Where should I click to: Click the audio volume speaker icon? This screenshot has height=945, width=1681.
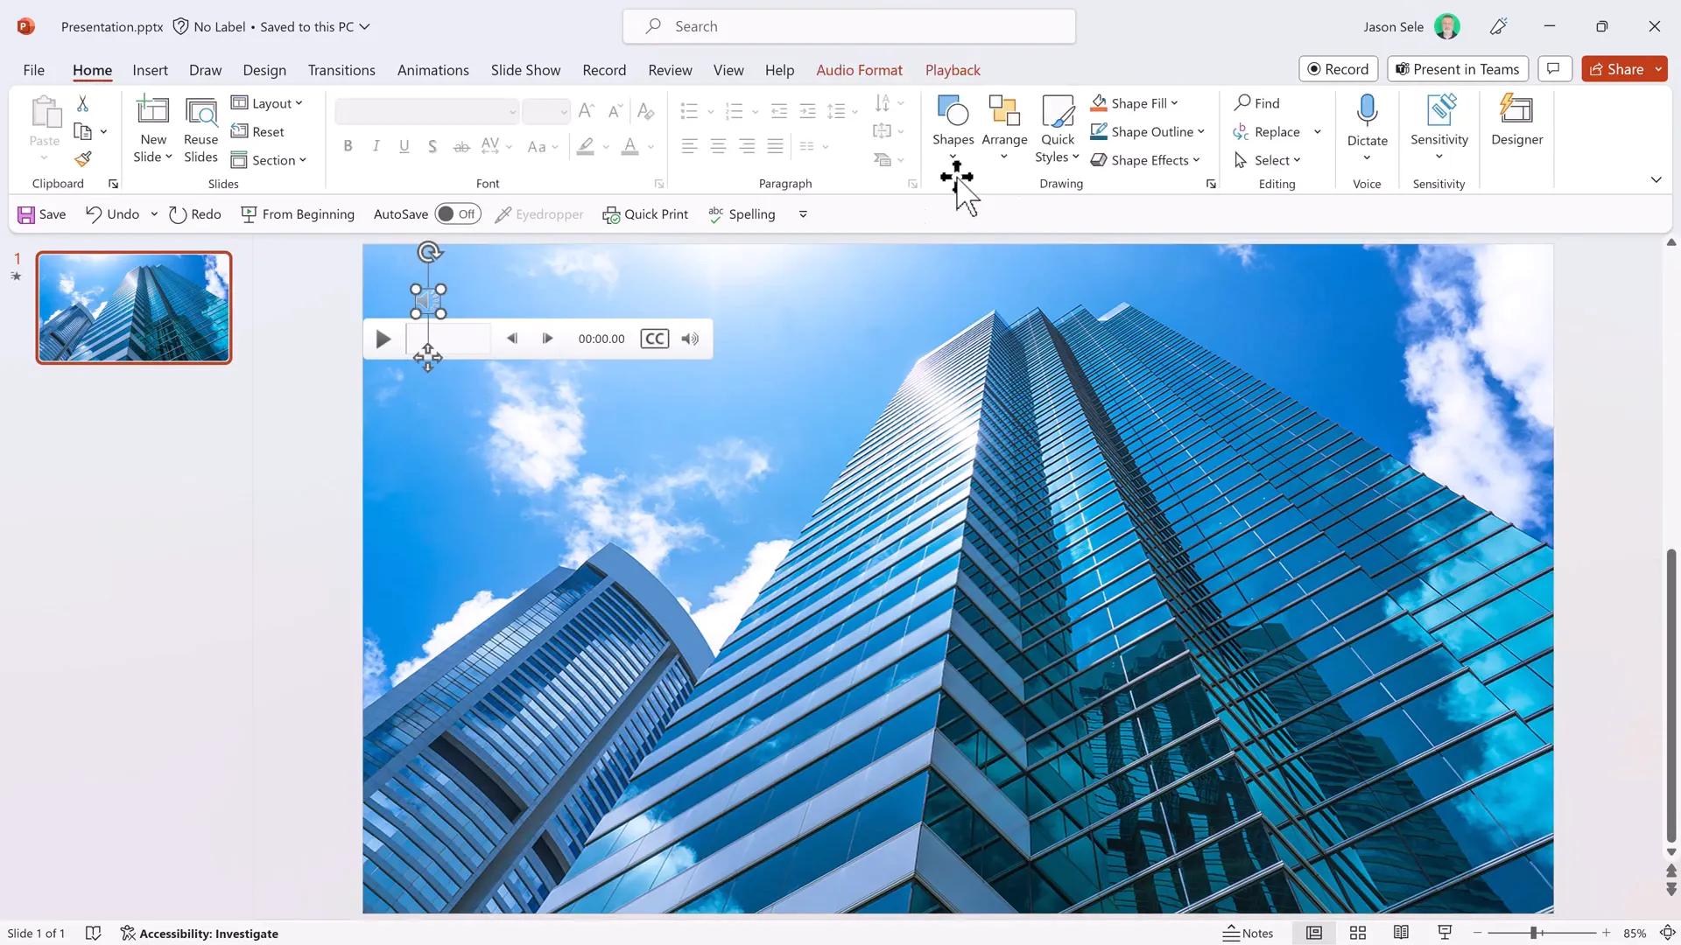pyautogui.click(x=690, y=339)
